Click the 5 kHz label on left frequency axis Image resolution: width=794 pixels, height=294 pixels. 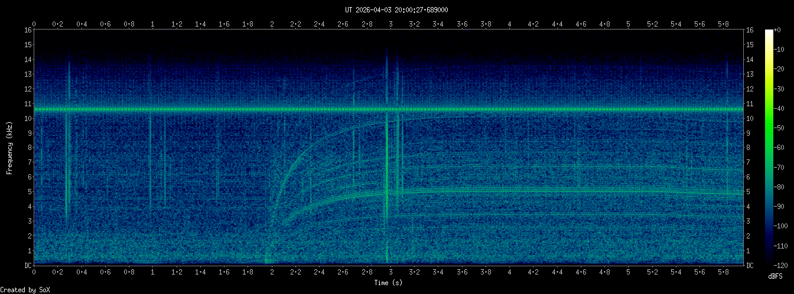28,192
